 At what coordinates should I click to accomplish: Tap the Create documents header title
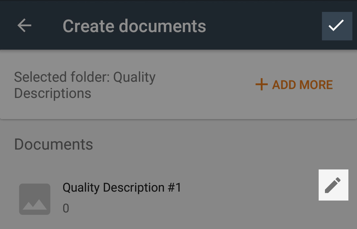(134, 26)
